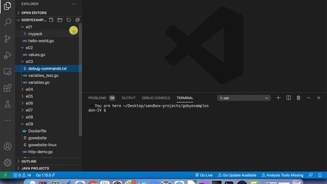Create a new file in explorer
Image resolution: width=327 pixels, height=184 pixels.
(x=51, y=20)
